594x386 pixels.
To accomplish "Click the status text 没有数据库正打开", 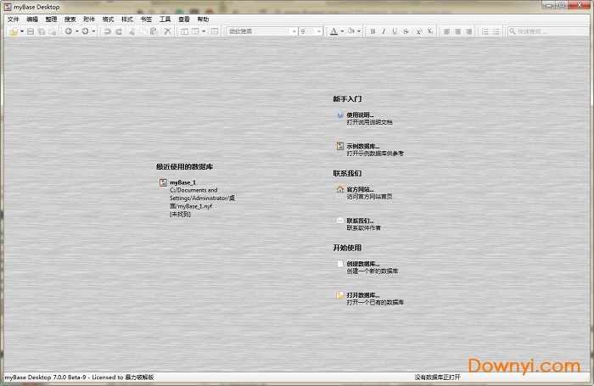I will 437,378.
